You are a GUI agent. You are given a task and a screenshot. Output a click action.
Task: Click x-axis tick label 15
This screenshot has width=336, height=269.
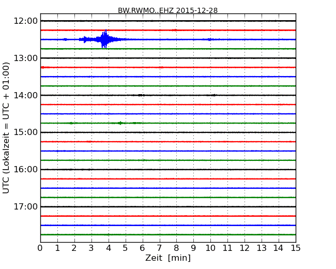[296, 248]
